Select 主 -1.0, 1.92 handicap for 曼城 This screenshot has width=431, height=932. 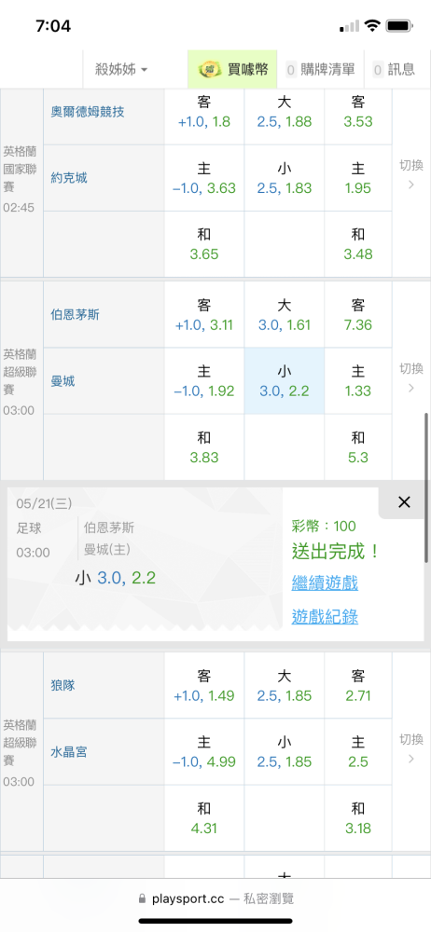[204, 381]
